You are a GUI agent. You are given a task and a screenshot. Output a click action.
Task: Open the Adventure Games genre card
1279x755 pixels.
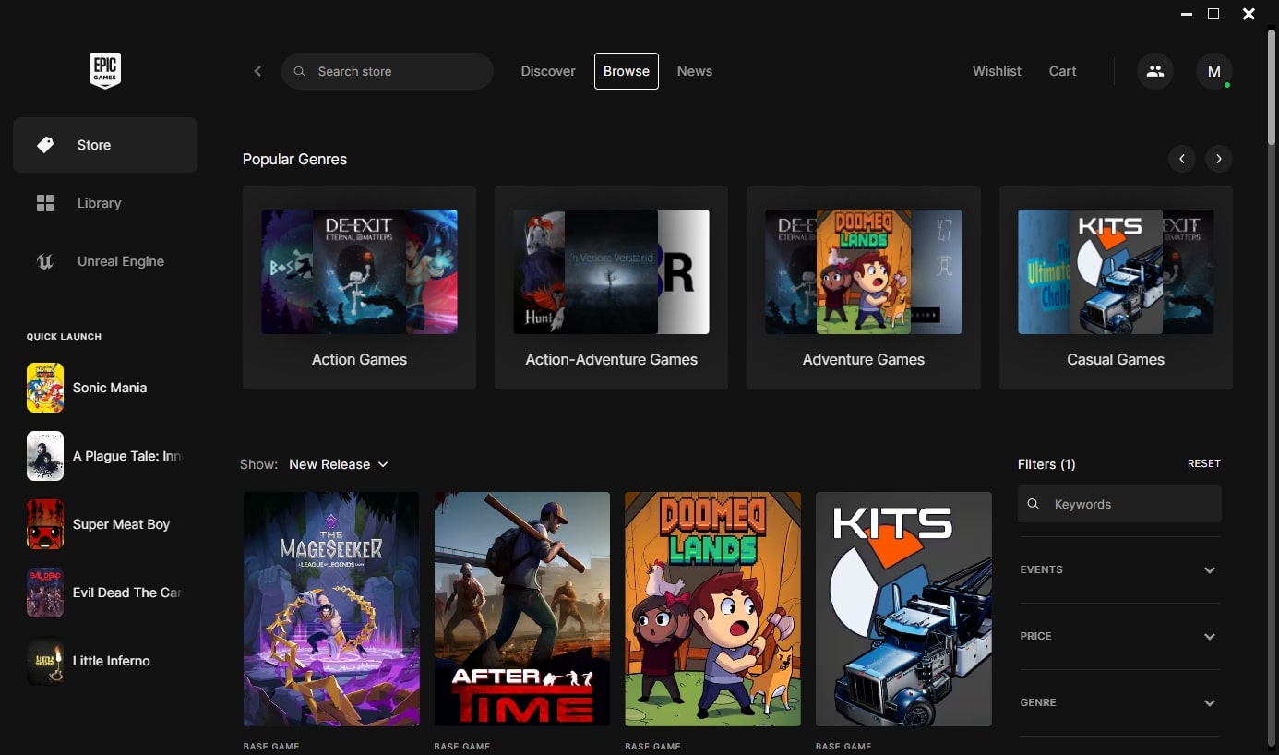click(864, 288)
